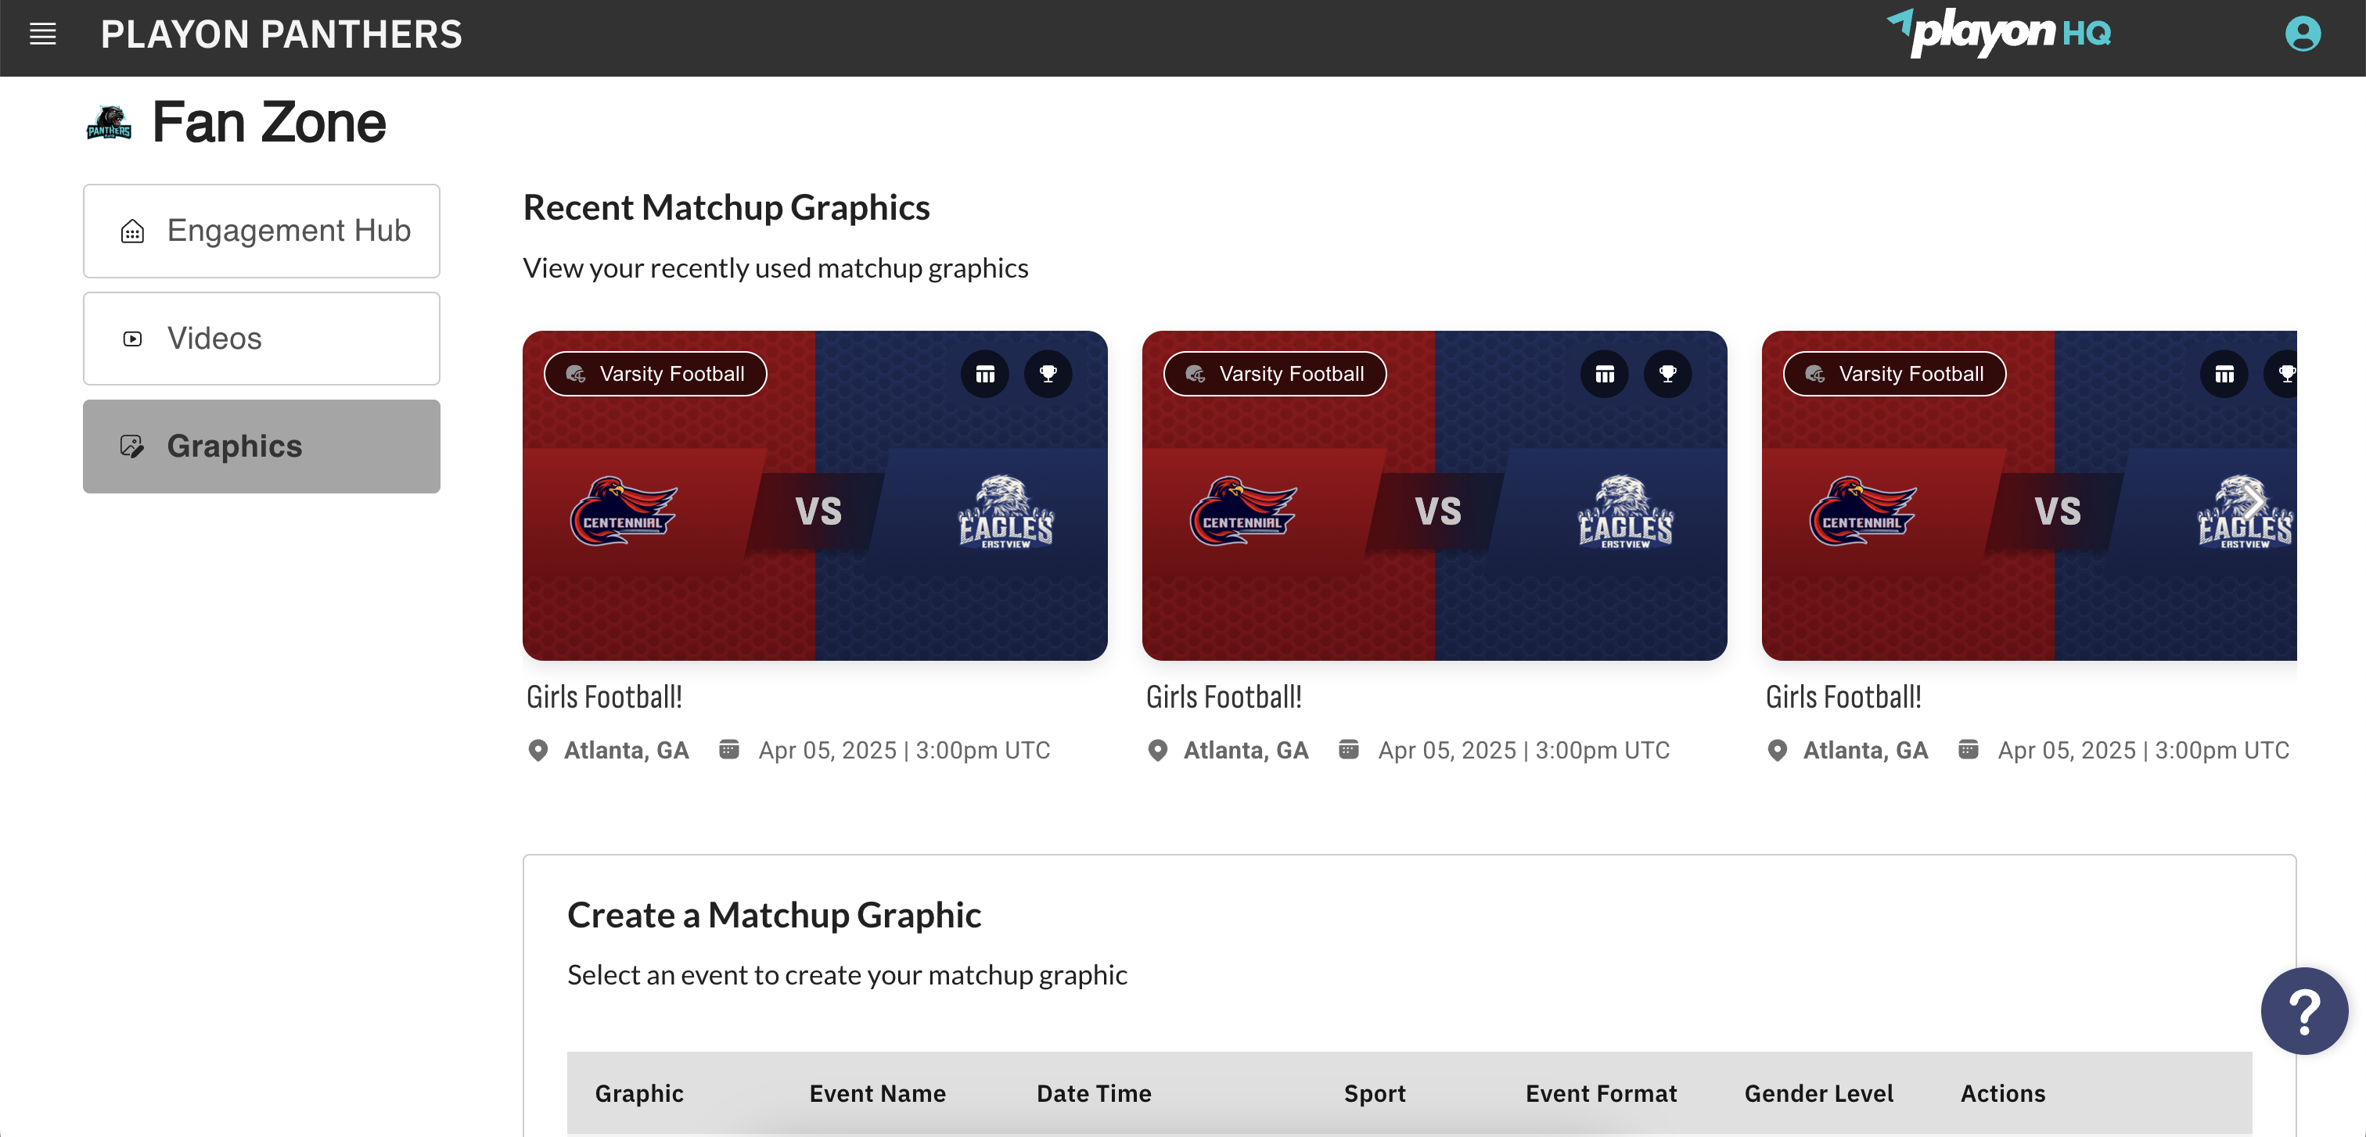
Task: Click the Event Format column header
Action: (1601, 1093)
